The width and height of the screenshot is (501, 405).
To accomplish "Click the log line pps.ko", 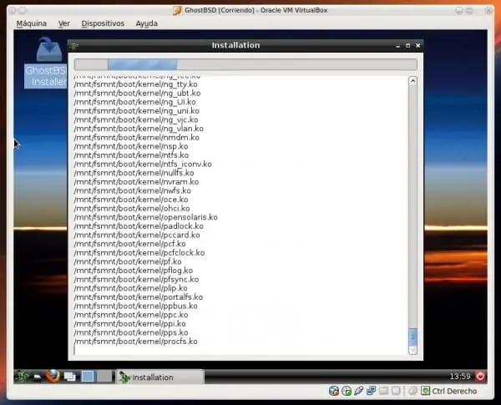I will pos(131,332).
